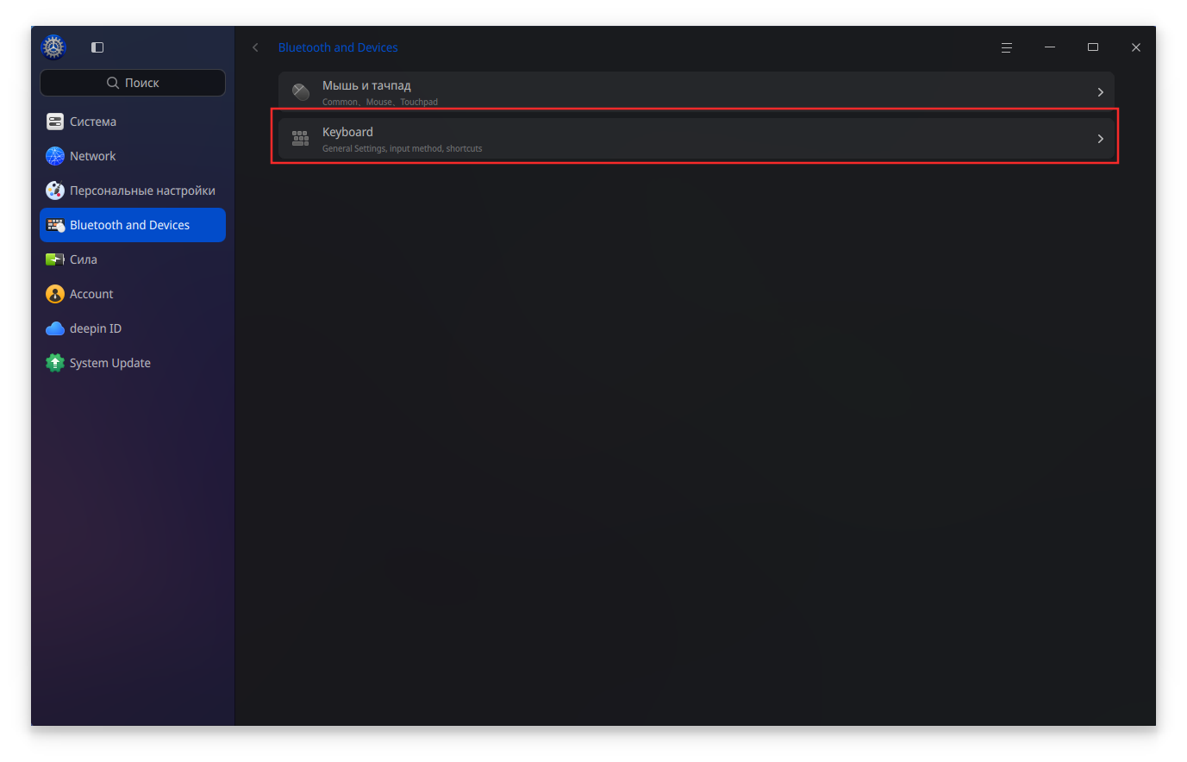Screen dimensions: 1187x762
Task: Select Bluetooth and Devices sidebar label
Action: click(x=129, y=225)
